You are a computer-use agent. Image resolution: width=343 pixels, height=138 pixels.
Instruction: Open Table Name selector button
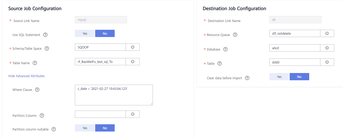(133, 62)
